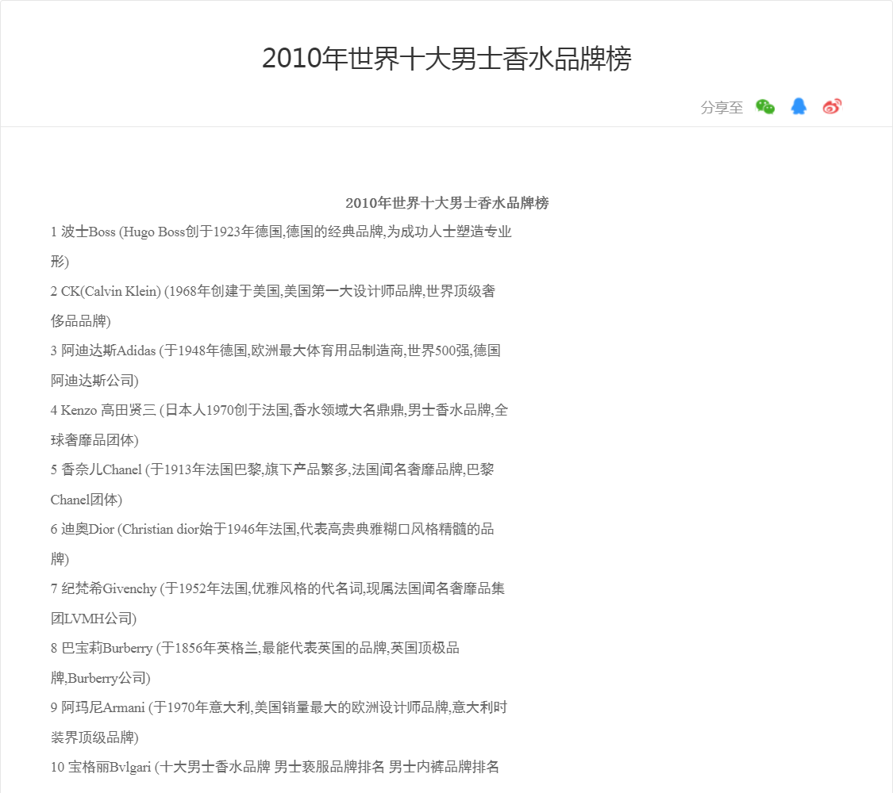
Task: Click the continuation line 球奢靡品团体)
Action: click(94, 440)
